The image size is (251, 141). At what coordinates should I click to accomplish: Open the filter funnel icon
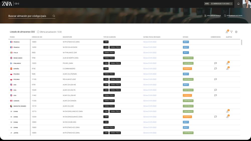[x=231, y=32]
